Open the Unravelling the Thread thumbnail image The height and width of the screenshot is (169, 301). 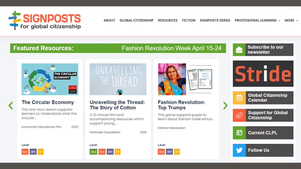(x=118, y=79)
